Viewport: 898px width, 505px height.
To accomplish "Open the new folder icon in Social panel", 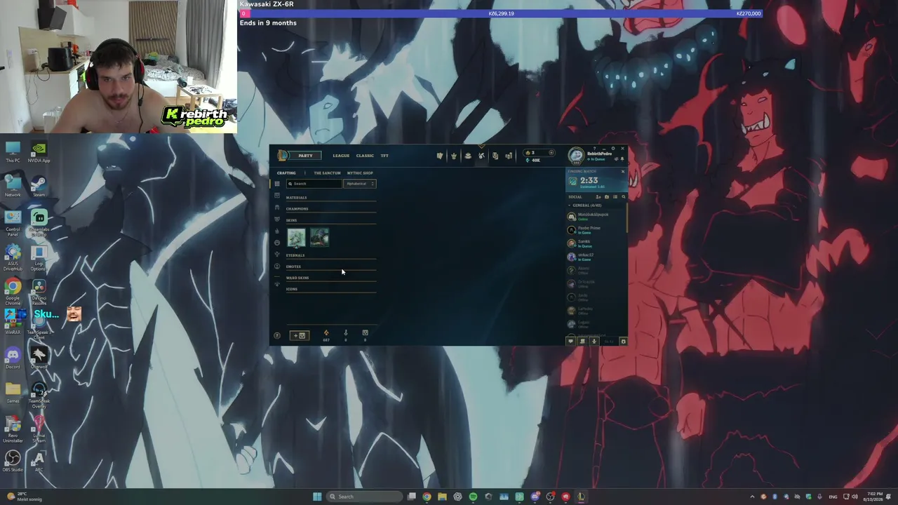I will coord(607,197).
